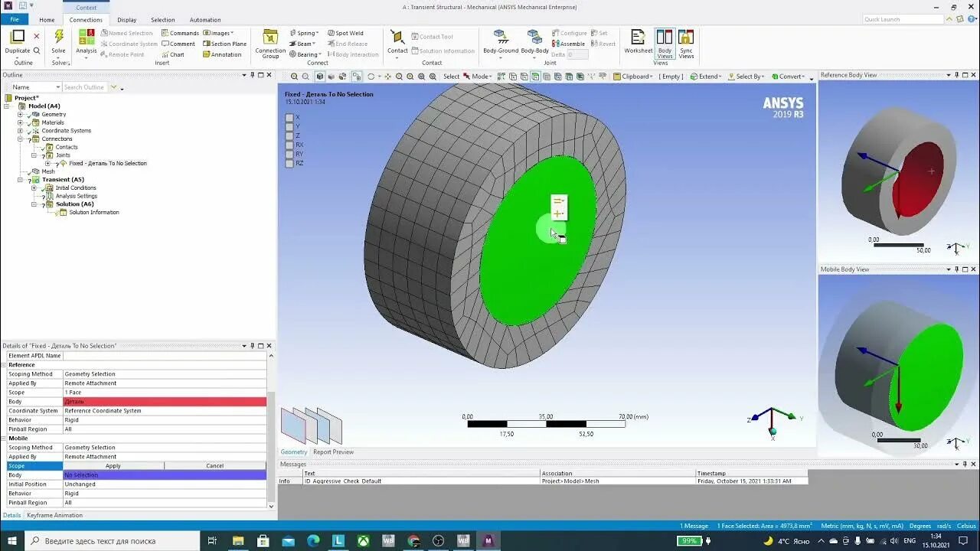The width and height of the screenshot is (980, 551).
Task: Toggle the Body Views icon
Action: point(665,37)
